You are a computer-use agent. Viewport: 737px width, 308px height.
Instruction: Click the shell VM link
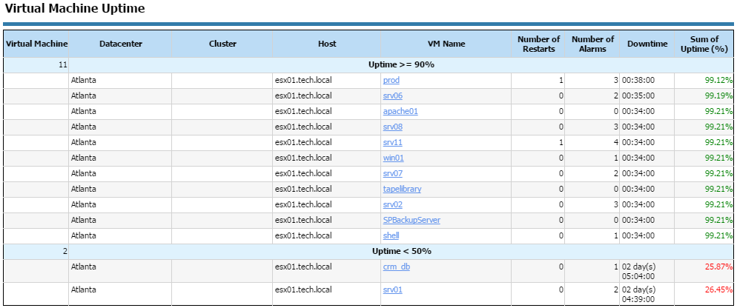coord(391,235)
